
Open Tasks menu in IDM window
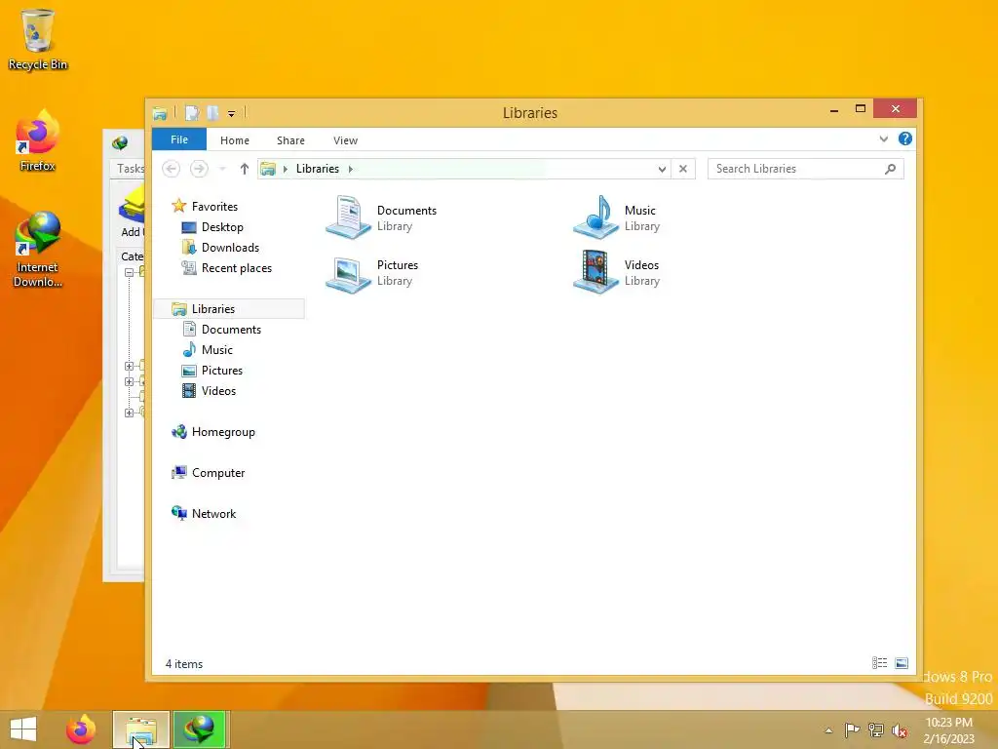(x=131, y=169)
